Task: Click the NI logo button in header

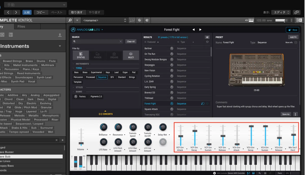Action: tap(299, 20)
